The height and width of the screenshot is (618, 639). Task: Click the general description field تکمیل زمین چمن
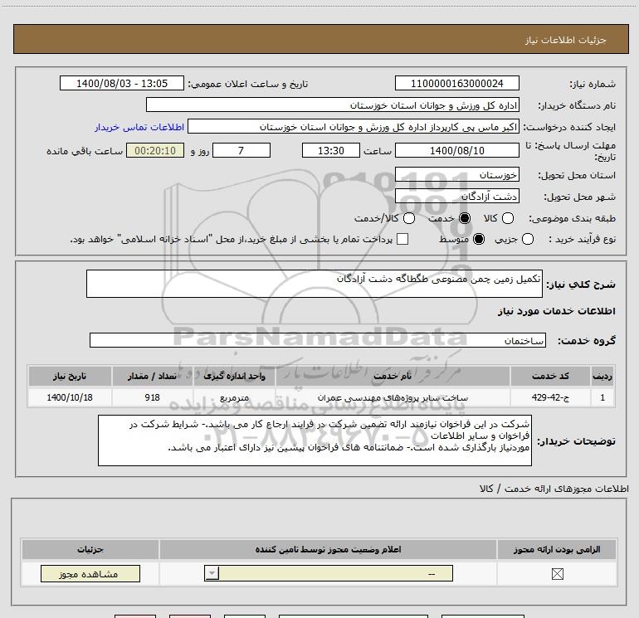pyautogui.click(x=315, y=284)
